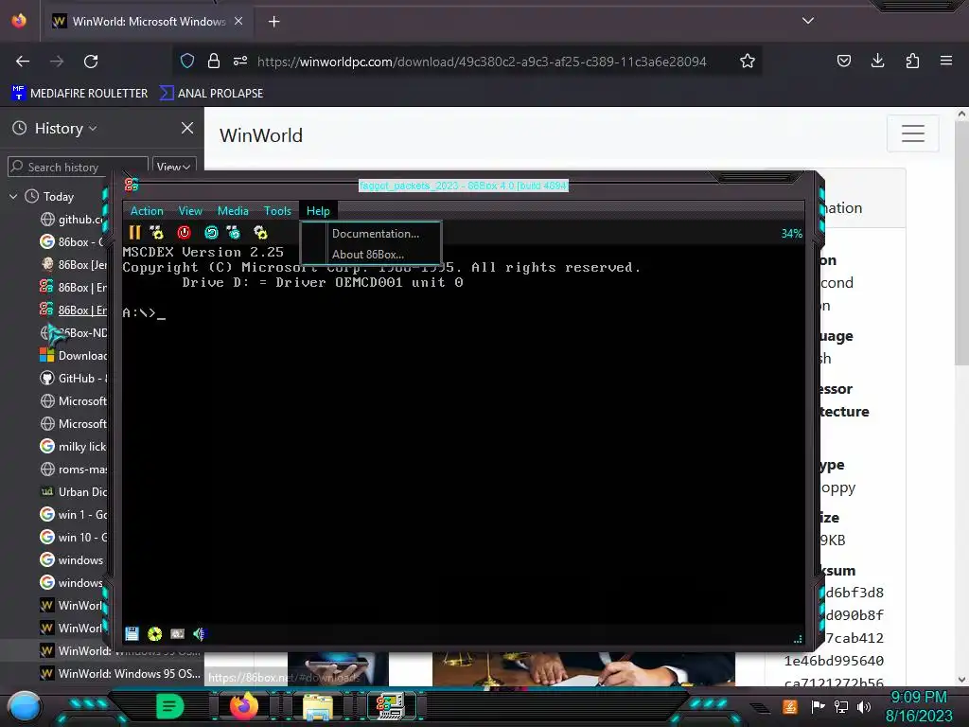Open Firefox downloads panel
Image resolution: width=969 pixels, height=727 pixels.
tap(877, 61)
